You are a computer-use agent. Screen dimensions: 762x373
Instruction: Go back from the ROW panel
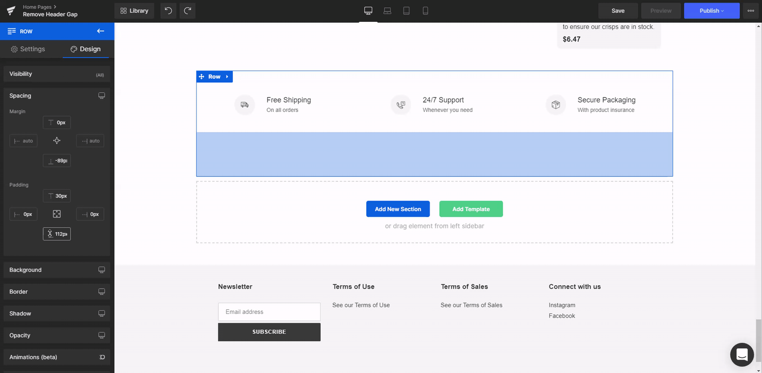pos(101,31)
